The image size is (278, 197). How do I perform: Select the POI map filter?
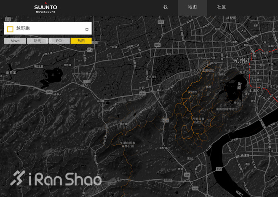point(59,41)
